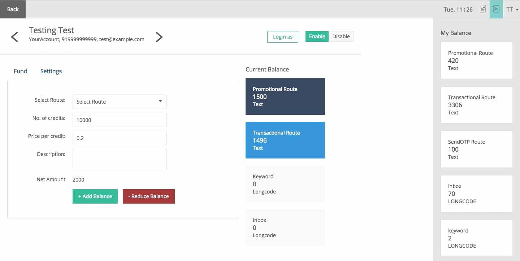Click the My Balance heading
The width and height of the screenshot is (520, 261).
pyautogui.click(x=456, y=33)
